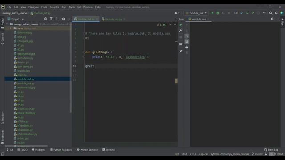The height and width of the screenshot is (160, 285).
Task: Open the Navigate menu
Action: point(34,7)
